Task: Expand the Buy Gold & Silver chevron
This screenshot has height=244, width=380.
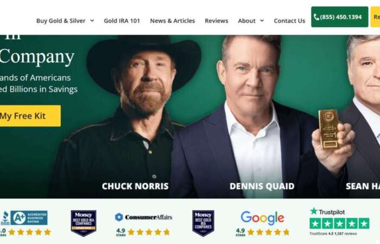Action: [92, 21]
